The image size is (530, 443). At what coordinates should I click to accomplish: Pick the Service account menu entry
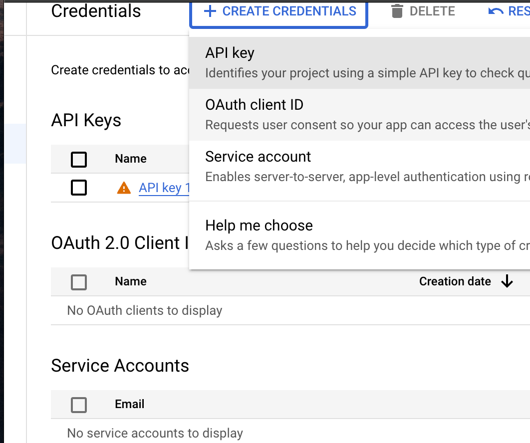pos(360,167)
